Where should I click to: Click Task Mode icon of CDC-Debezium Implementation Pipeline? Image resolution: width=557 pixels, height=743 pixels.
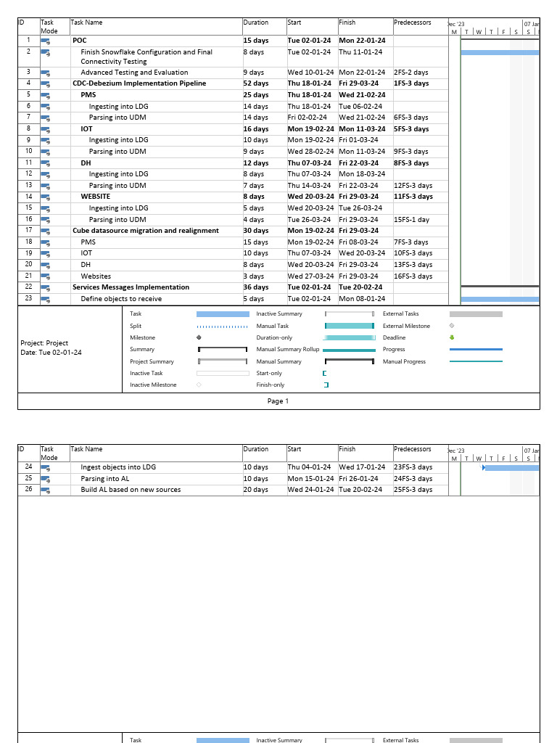pos(46,84)
